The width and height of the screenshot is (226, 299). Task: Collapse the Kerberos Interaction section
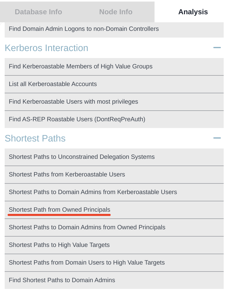217,48
